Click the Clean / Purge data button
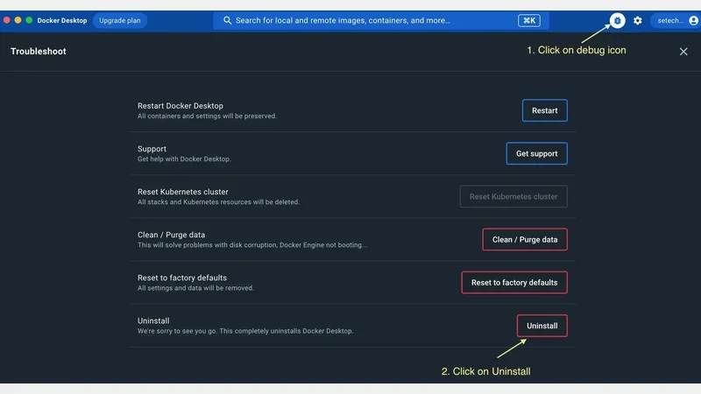The height and width of the screenshot is (394, 701). pyautogui.click(x=525, y=239)
